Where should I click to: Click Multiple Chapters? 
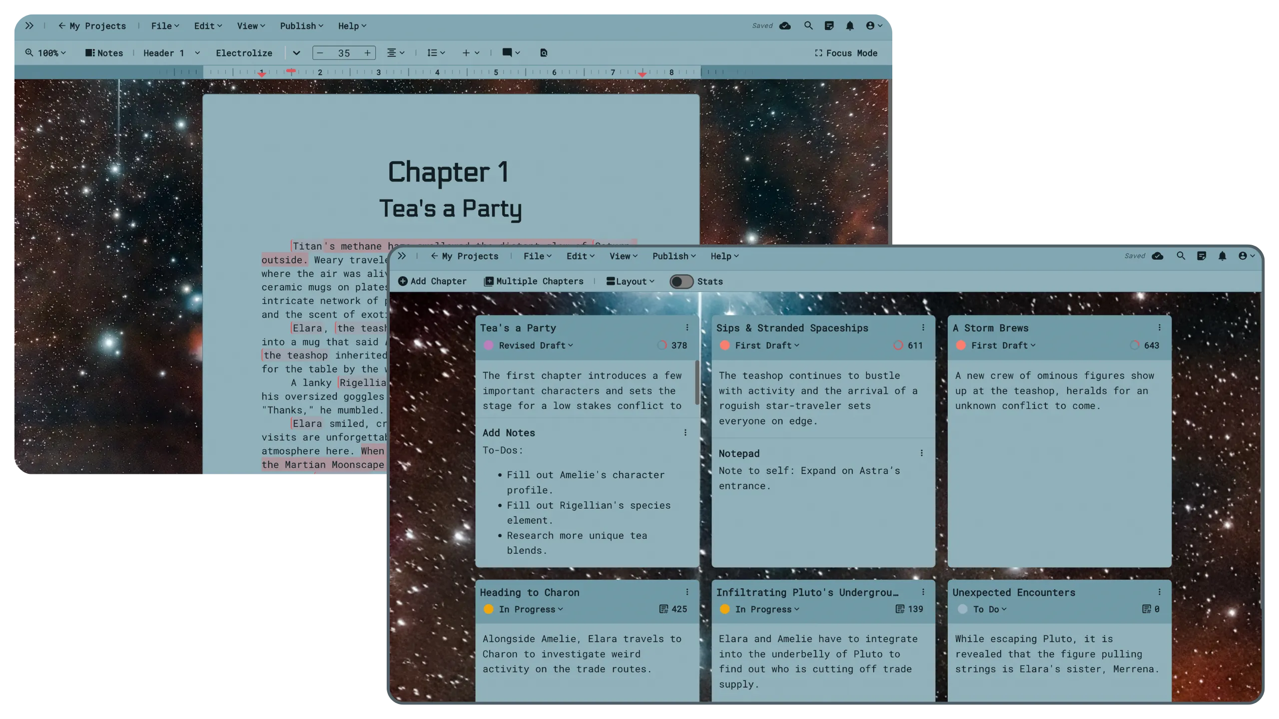pos(534,282)
